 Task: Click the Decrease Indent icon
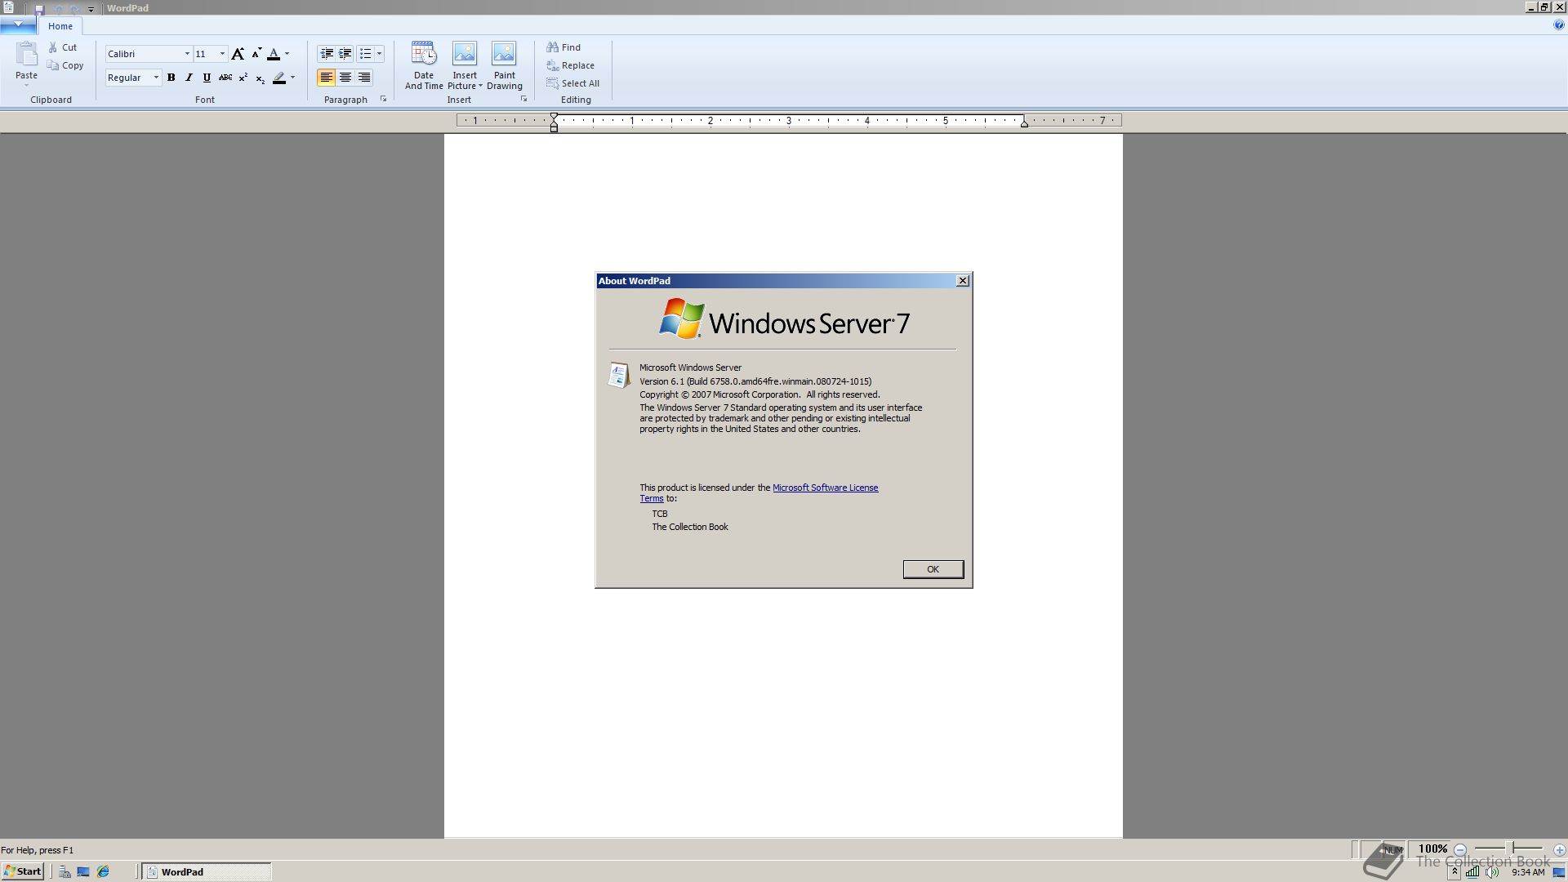click(327, 54)
